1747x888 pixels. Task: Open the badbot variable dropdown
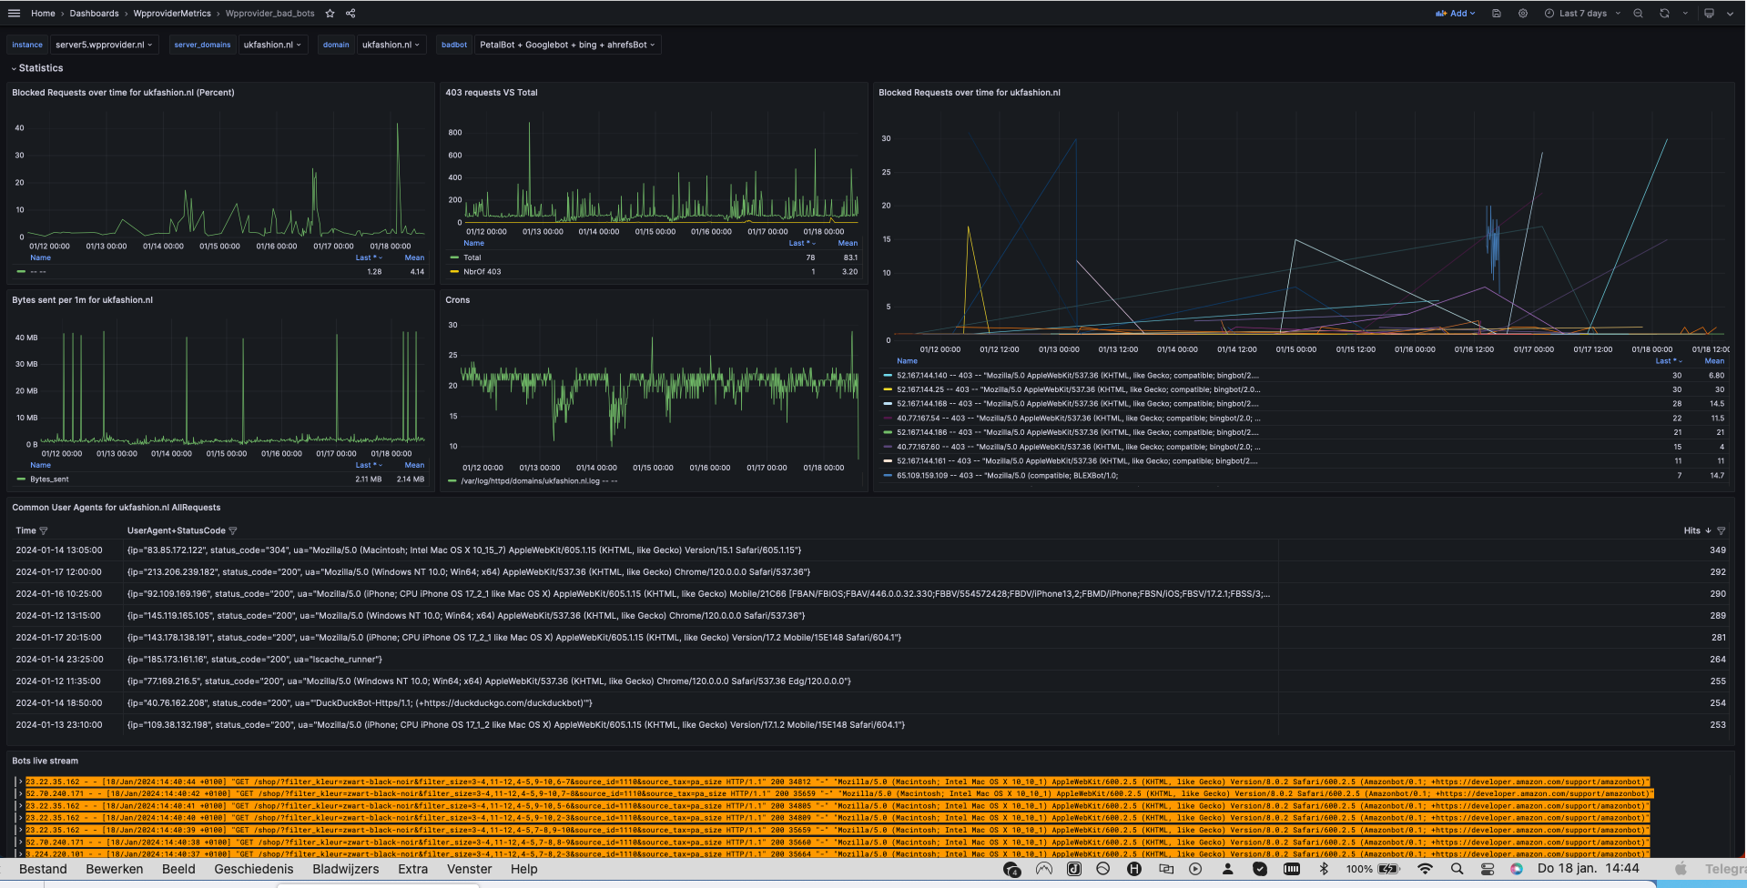566,45
